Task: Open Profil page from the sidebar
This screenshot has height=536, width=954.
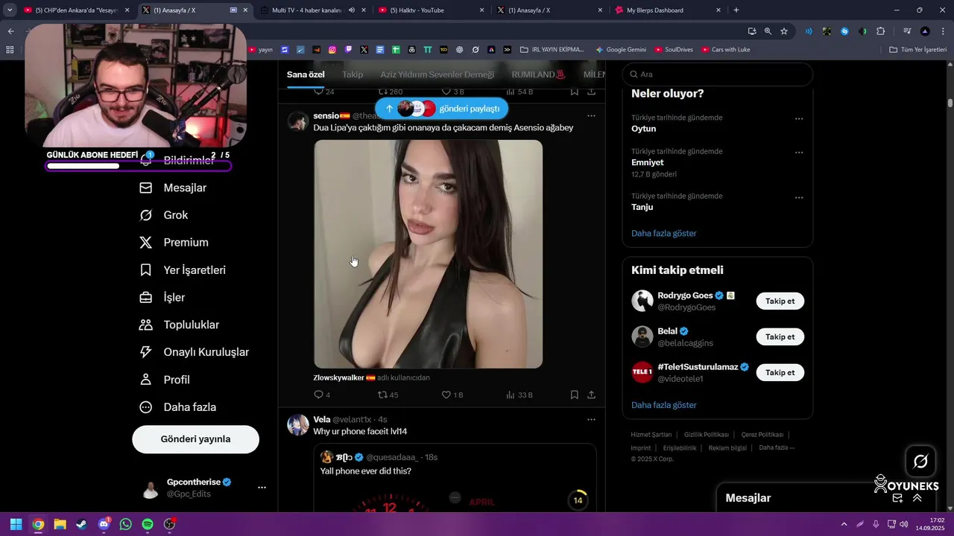Action: [165, 380]
